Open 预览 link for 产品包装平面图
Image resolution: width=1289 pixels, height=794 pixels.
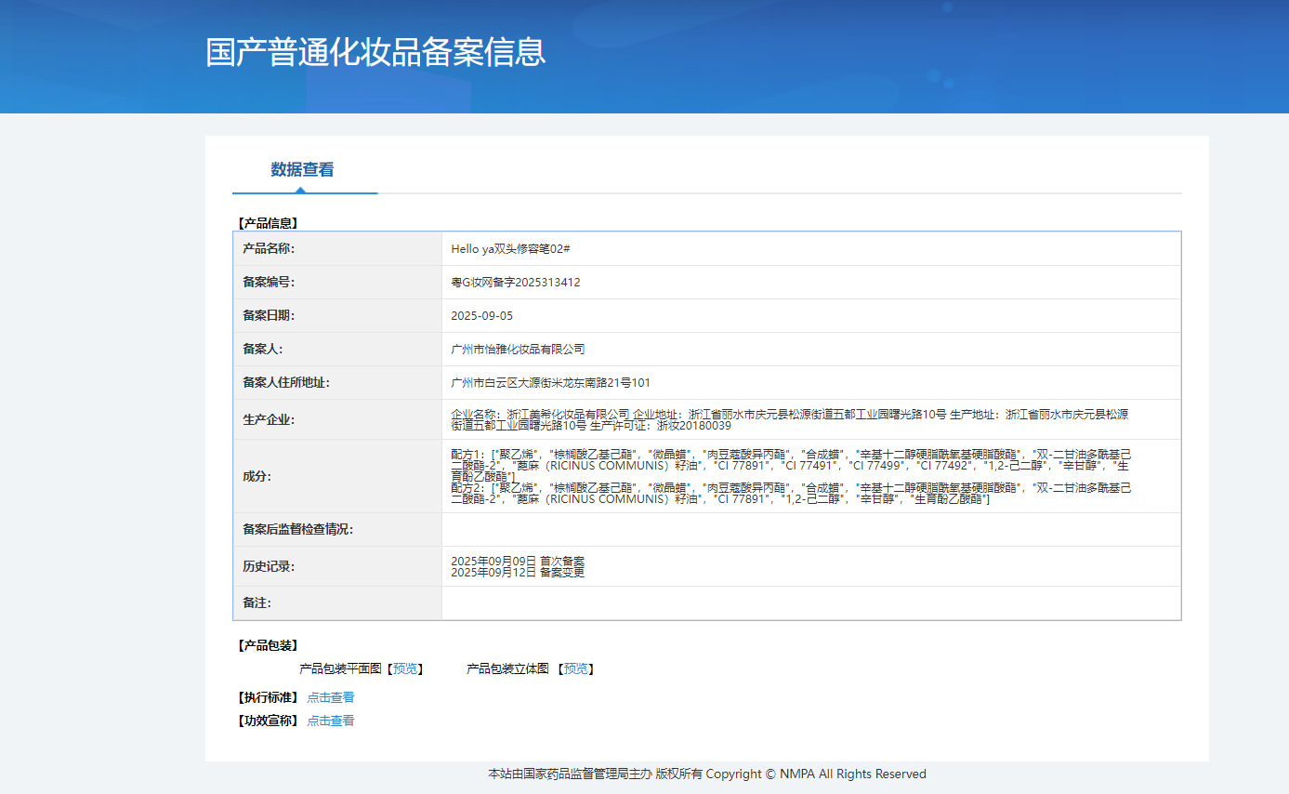pyautogui.click(x=405, y=668)
